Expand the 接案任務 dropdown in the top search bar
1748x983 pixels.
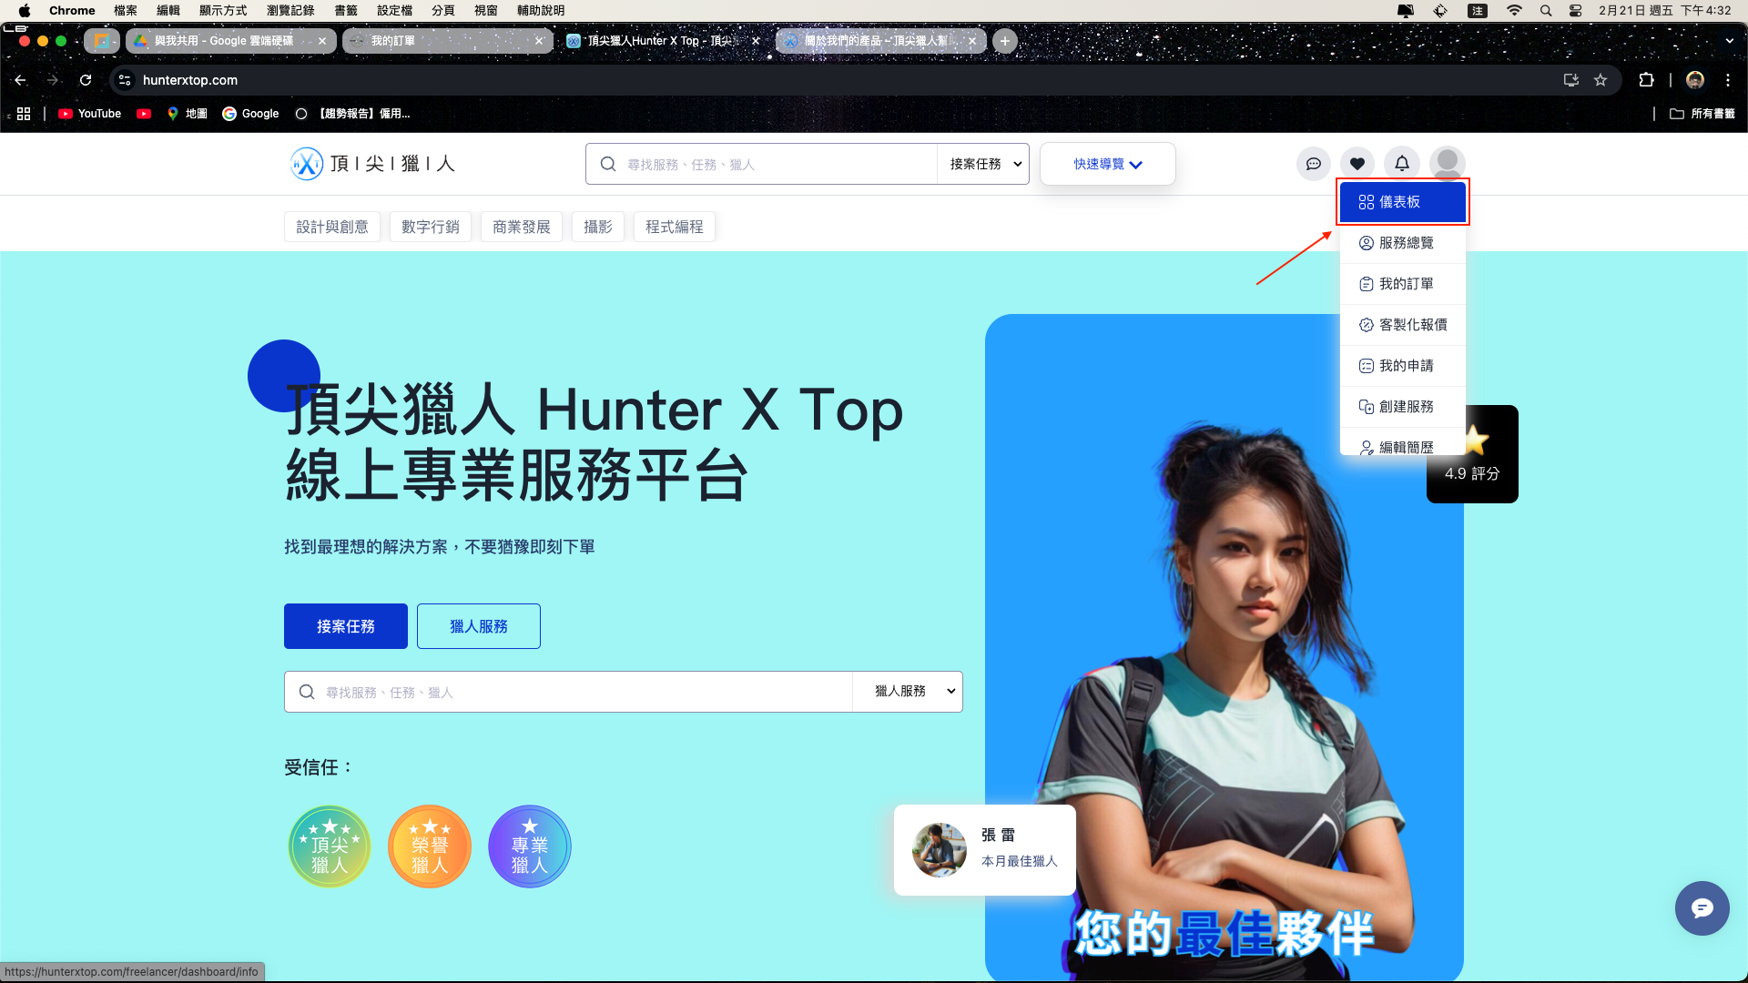click(982, 164)
